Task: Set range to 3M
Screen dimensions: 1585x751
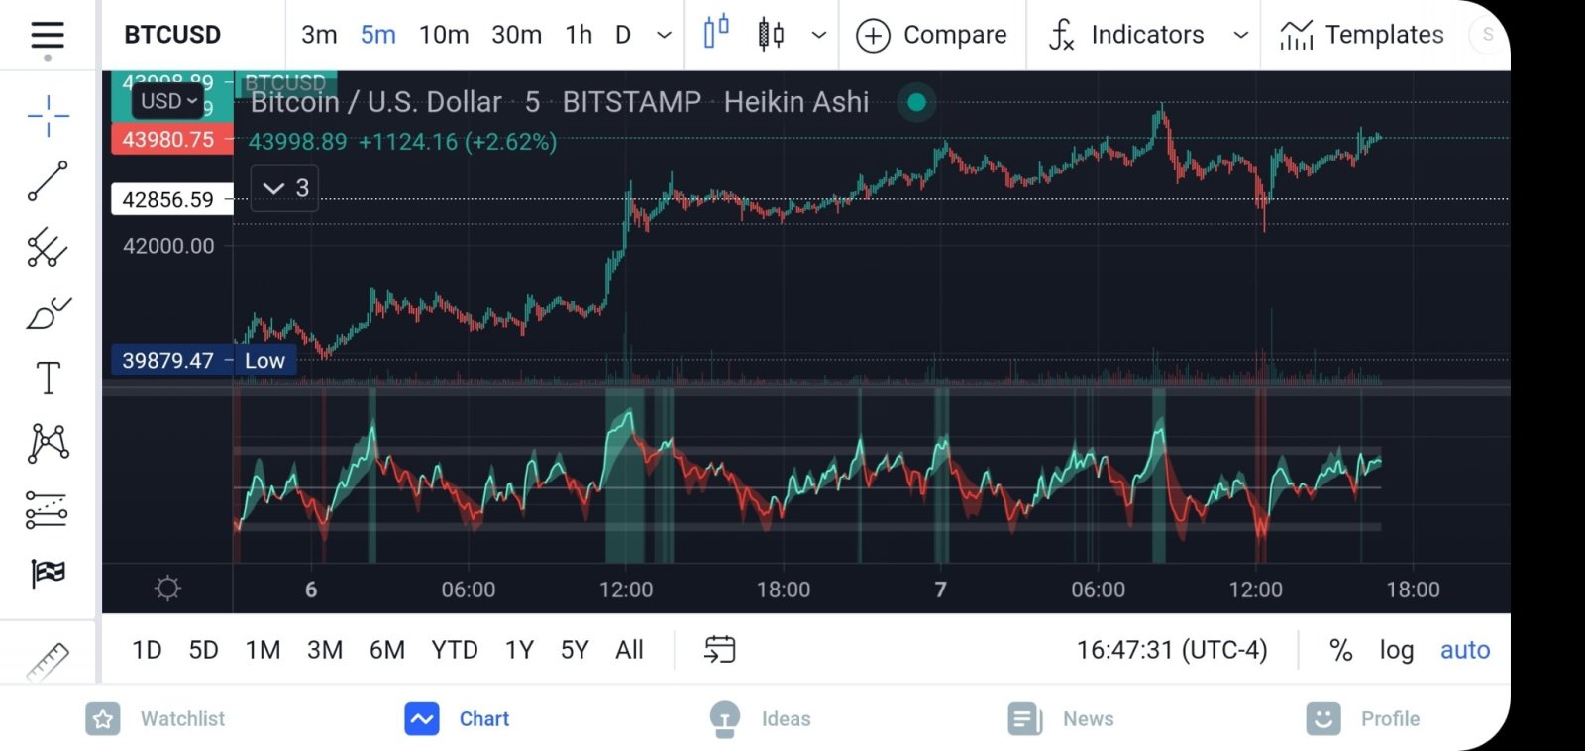Action: click(325, 650)
